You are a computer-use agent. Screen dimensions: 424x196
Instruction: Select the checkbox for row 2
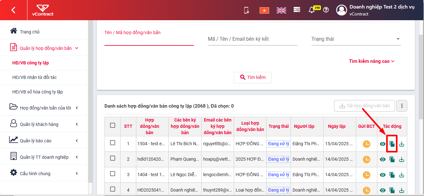tap(113, 158)
